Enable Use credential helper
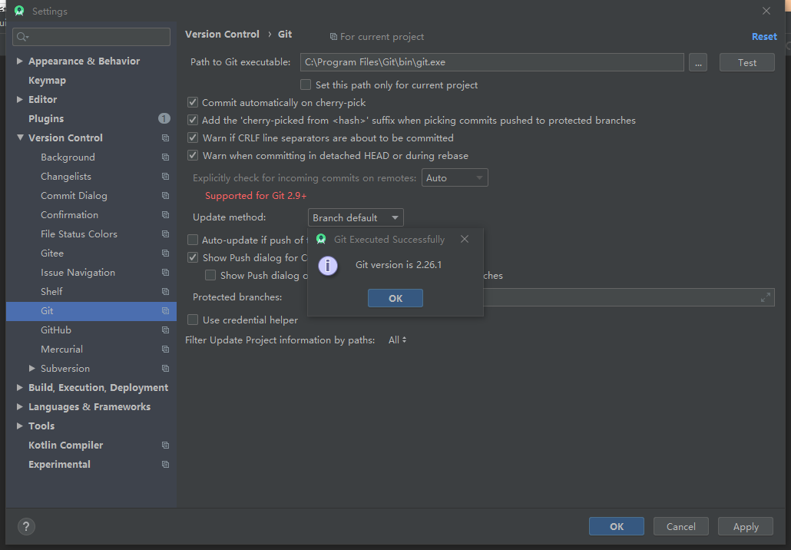The height and width of the screenshot is (550, 791). point(193,320)
